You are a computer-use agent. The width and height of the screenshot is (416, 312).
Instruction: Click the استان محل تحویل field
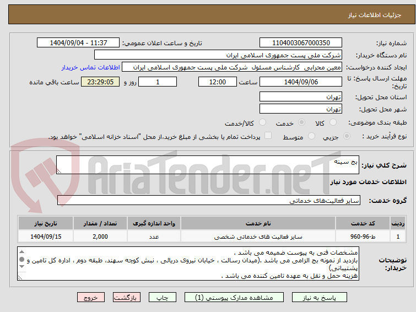pos(301,97)
